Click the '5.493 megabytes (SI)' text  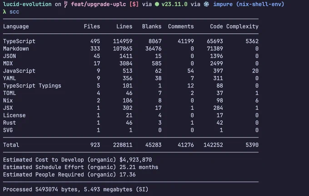[116, 190]
